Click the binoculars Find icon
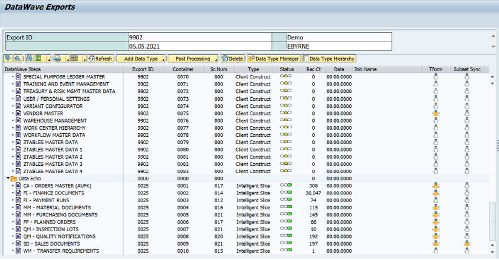The image size is (499, 260). [29, 59]
